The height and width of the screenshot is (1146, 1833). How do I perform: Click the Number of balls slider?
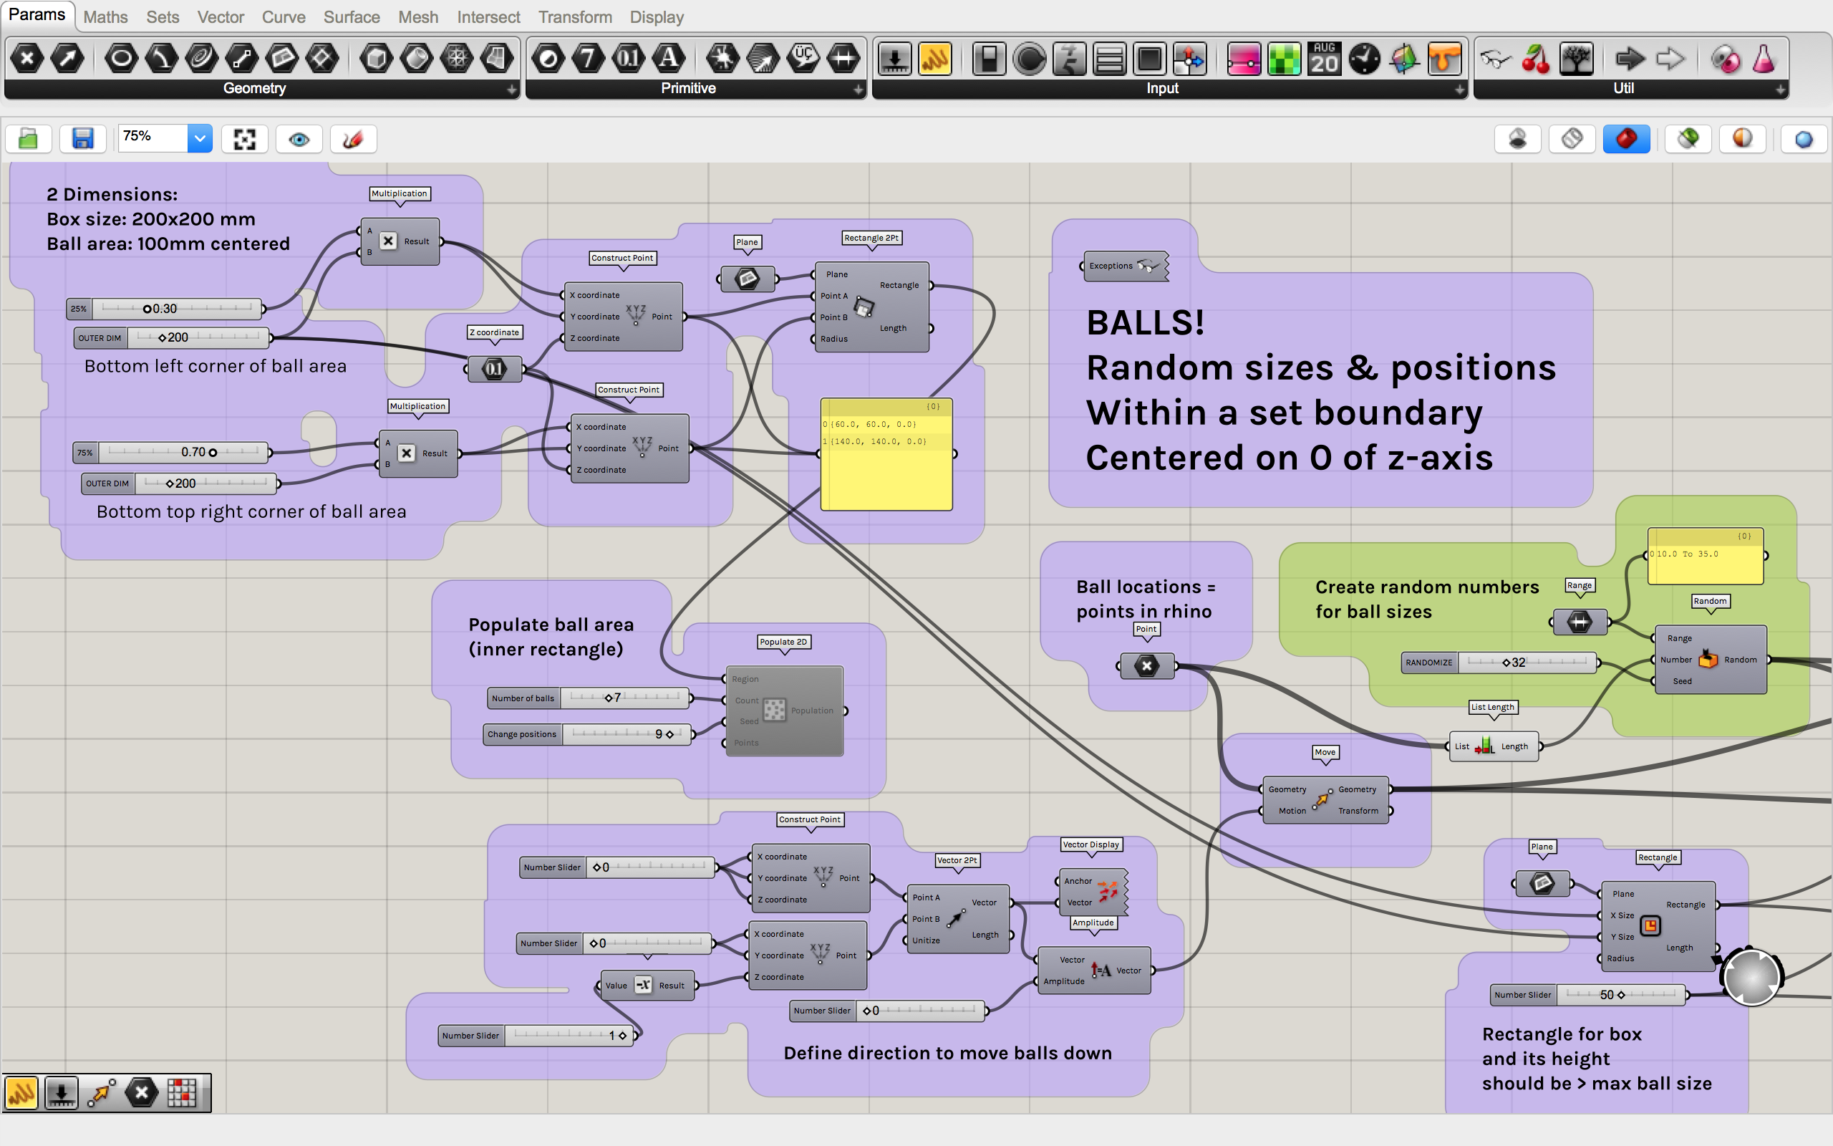[x=589, y=698]
